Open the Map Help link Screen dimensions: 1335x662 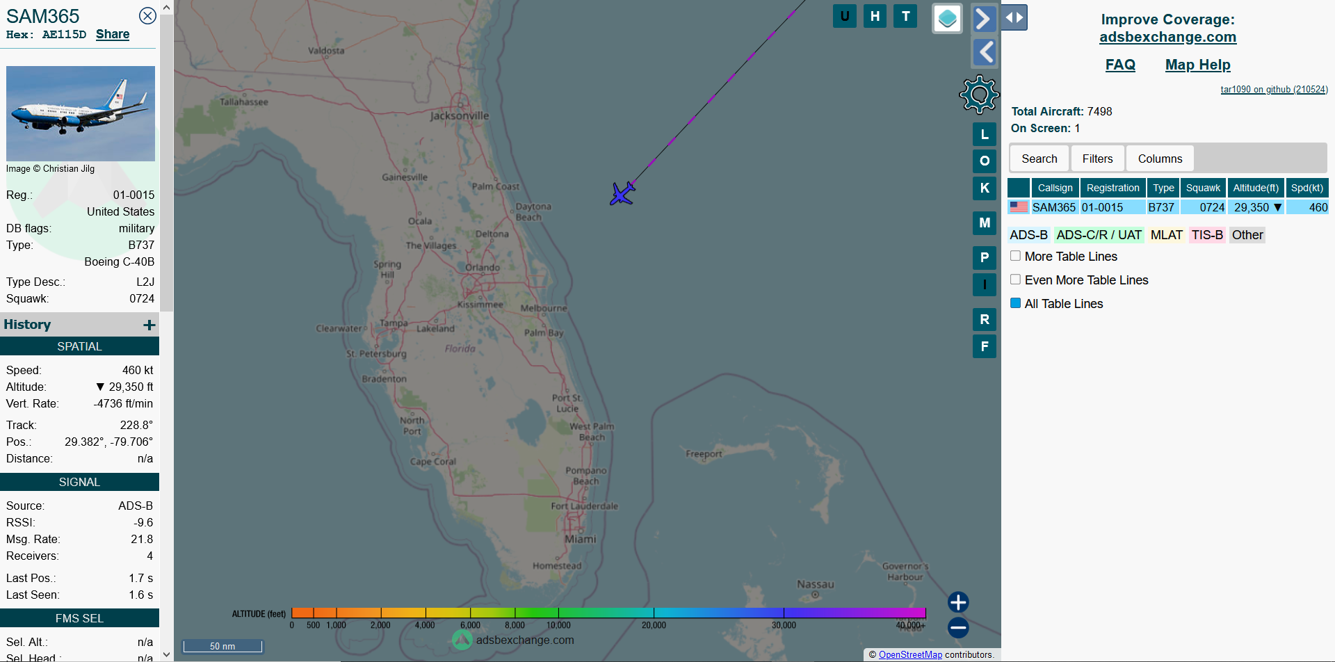(x=1197, y=65)
